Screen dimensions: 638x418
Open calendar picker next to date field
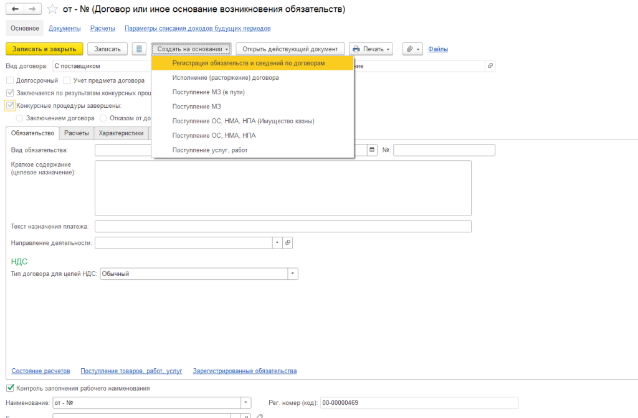[x=372, y=150]
